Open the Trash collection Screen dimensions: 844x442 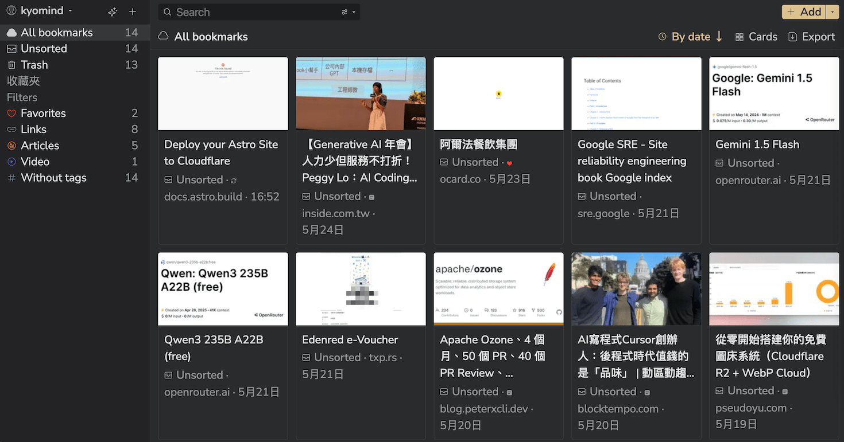75,65
